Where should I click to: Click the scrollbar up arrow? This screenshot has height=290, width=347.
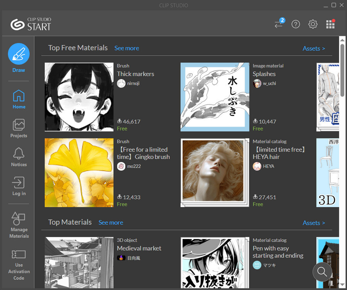(342, 40)
